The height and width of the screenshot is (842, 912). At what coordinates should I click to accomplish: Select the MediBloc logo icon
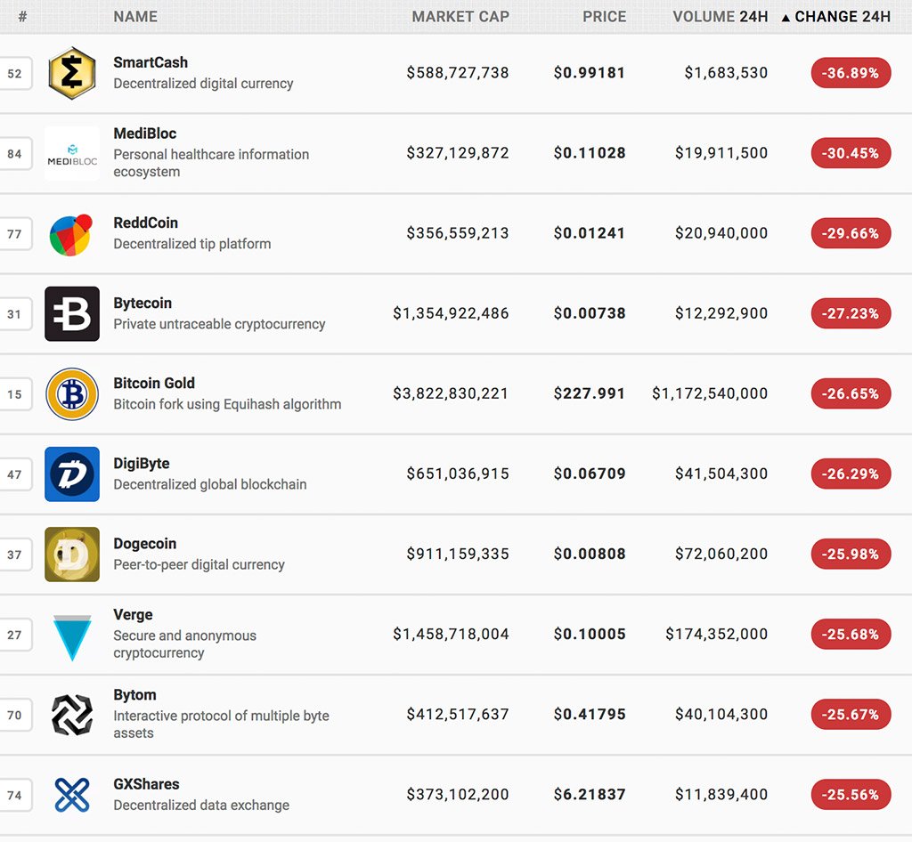[x=71, y=153]
